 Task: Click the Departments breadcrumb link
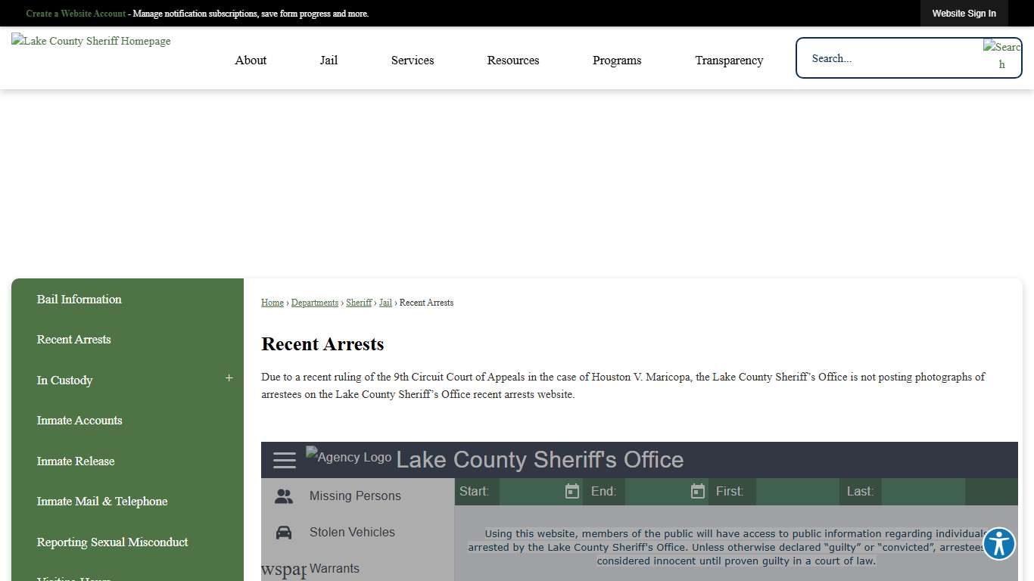pyautogui.click(x=314, y=303)
